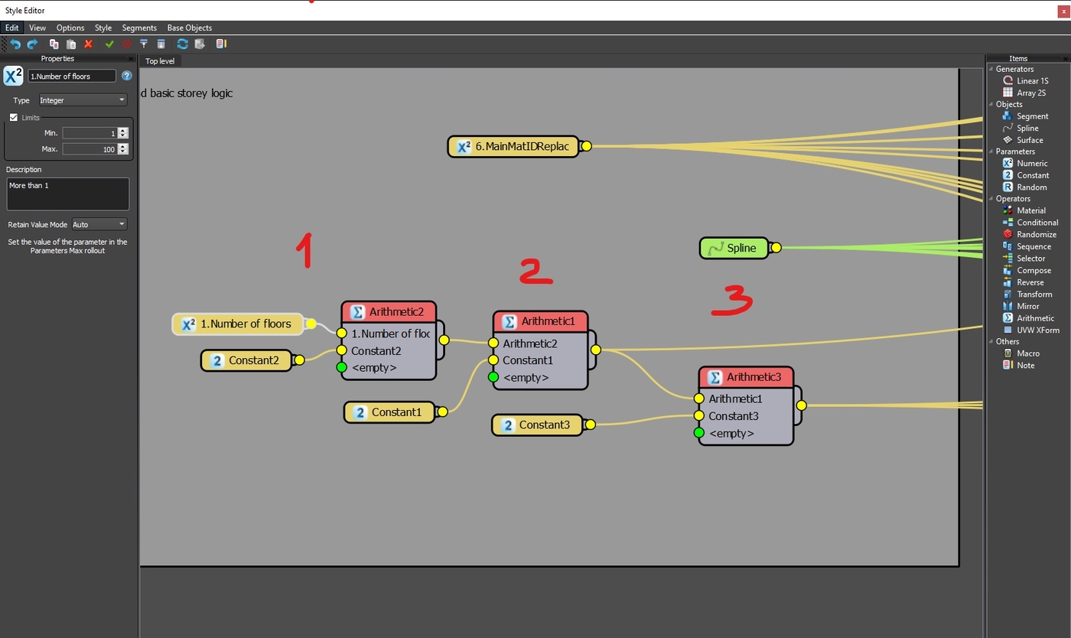Screen dimensions: 1071x638
Task: Choose the Reverse operator
Action: coord(1024,282)
